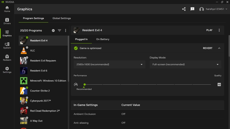This screenshot has height=129, width=230.
Task: Click the '20/20 Programs' heading
Action: click(x=31, y=30)
